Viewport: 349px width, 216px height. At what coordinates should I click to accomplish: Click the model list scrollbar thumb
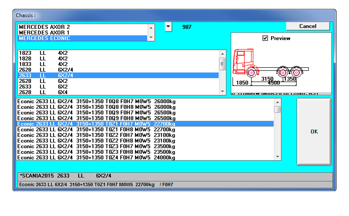pyautogui.click(x=222, y=64)
